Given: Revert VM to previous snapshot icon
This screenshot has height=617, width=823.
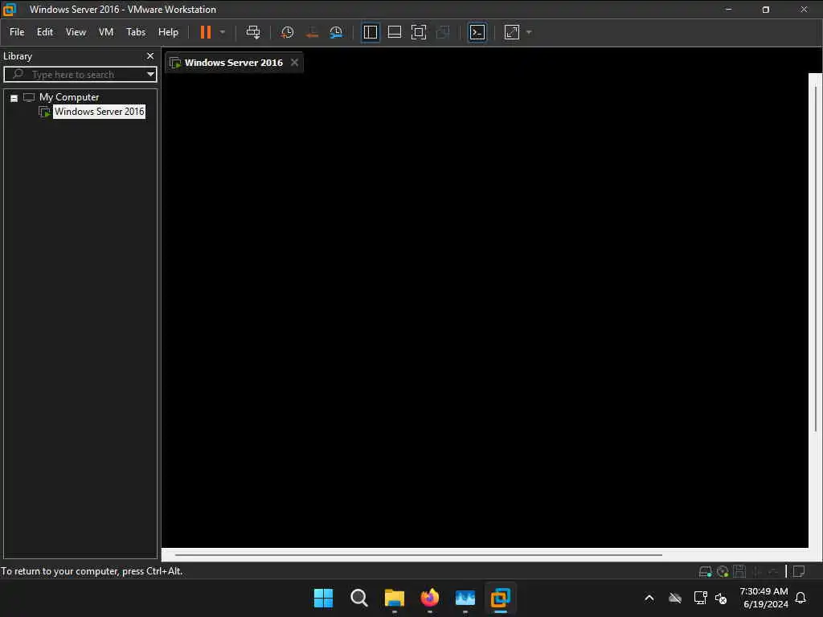Looking at the screenshot, I should 312,32.
